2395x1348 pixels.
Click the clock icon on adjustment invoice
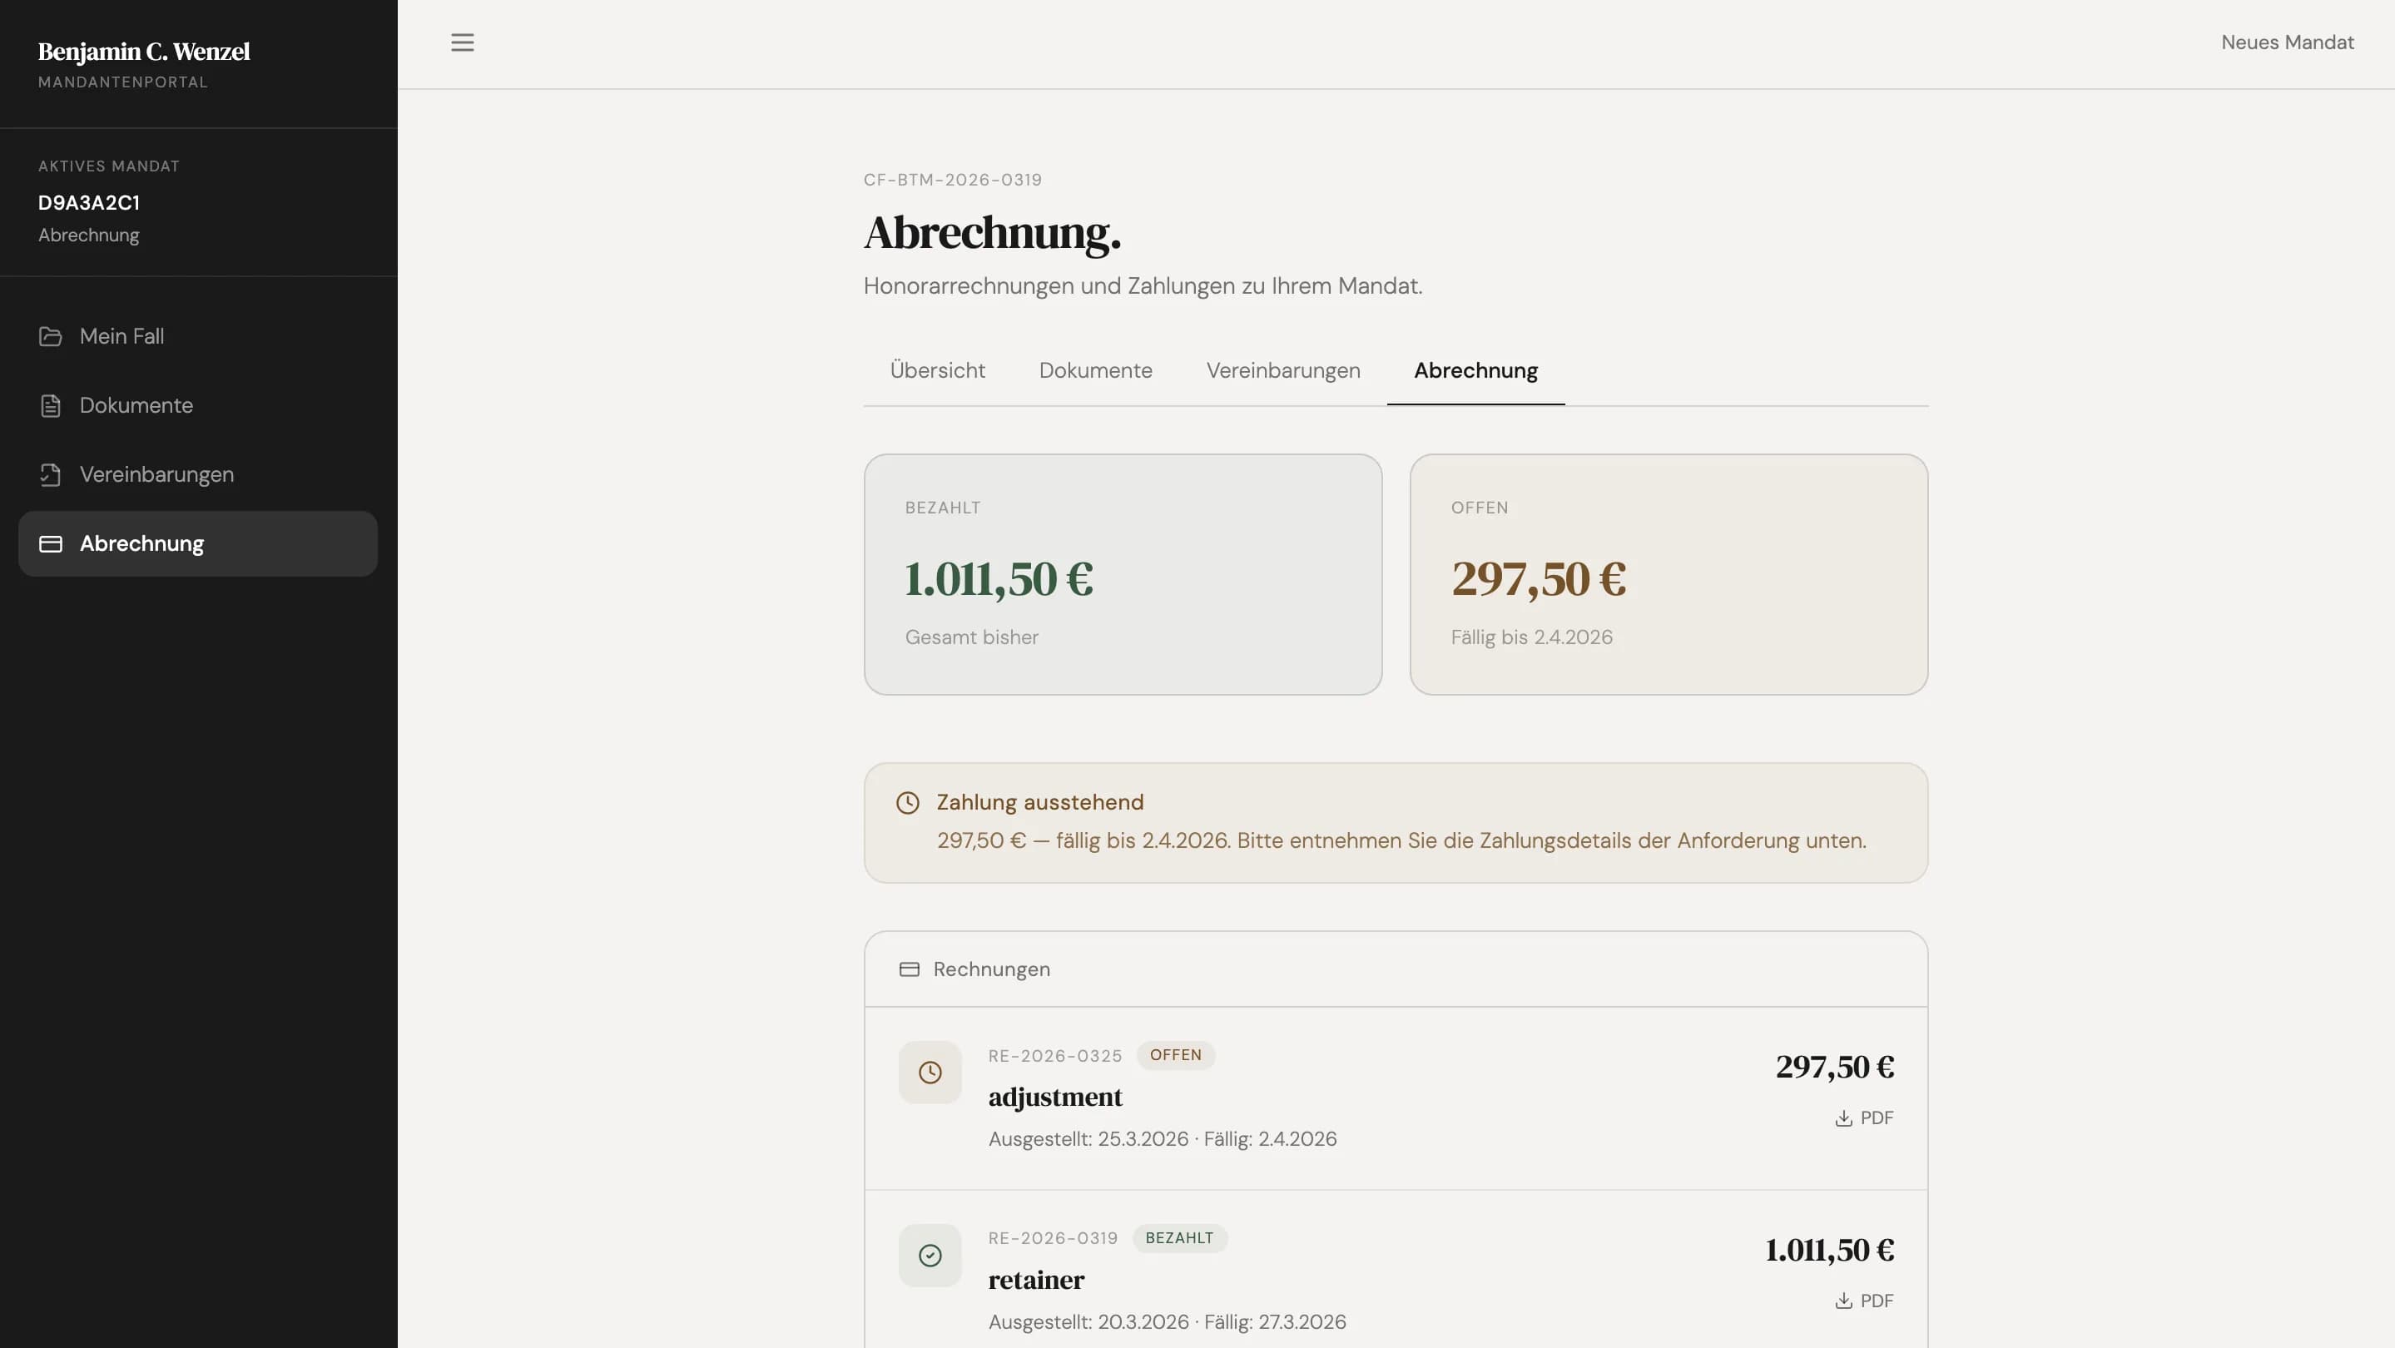(x=930, y=1072)
